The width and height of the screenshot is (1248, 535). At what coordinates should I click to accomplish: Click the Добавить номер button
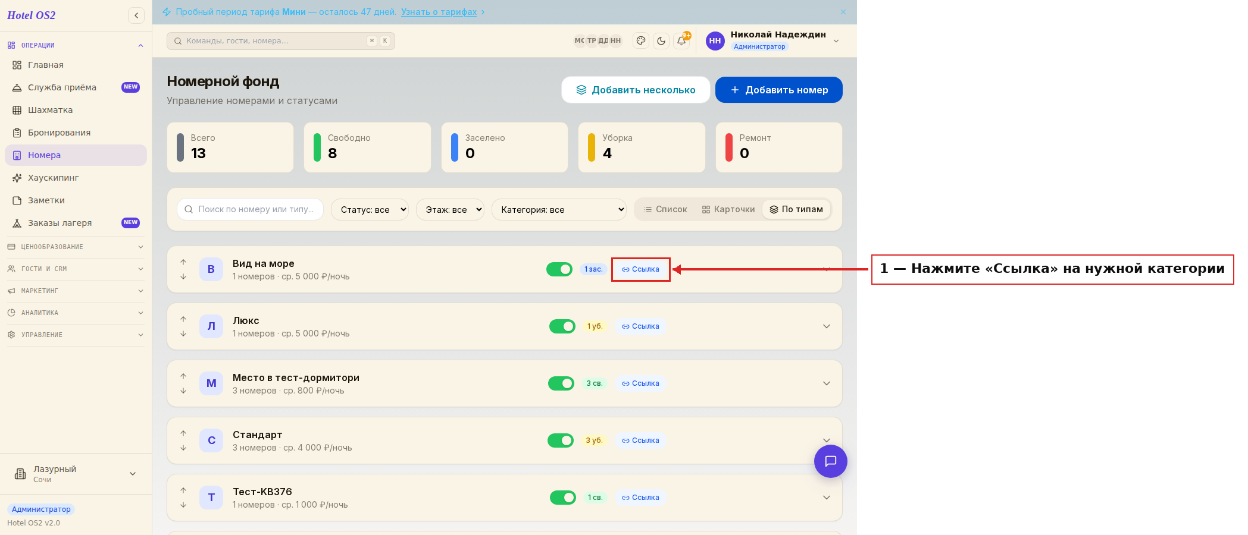pyautogui.click(x=779, y=90)
